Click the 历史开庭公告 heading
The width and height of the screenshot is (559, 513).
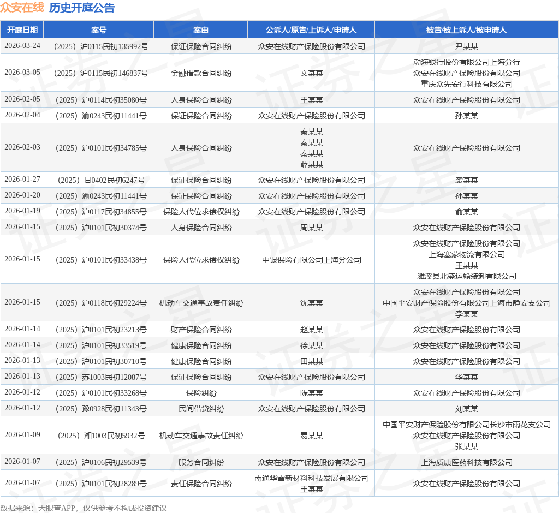[82, 8]
